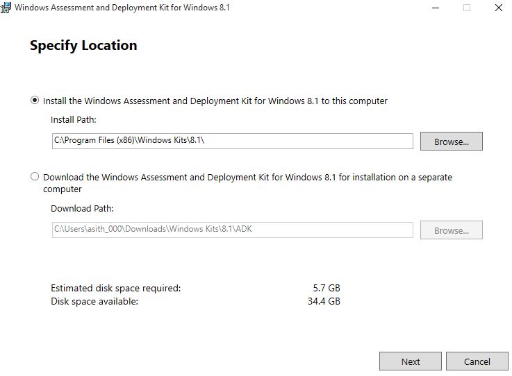Image resolution: width=512 pixels, height=376 pixels.
Task: Click the greyed-out Download Path text field
Action: pyautogui.click(x=233, y=230)
